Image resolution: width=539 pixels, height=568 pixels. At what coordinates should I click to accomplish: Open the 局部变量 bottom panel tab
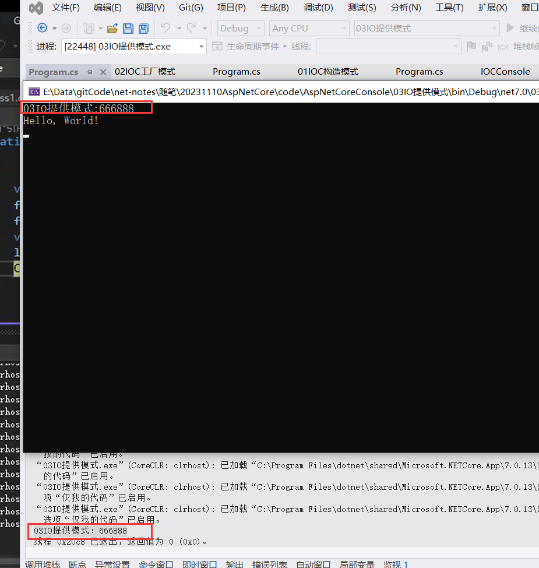(357, 564)
